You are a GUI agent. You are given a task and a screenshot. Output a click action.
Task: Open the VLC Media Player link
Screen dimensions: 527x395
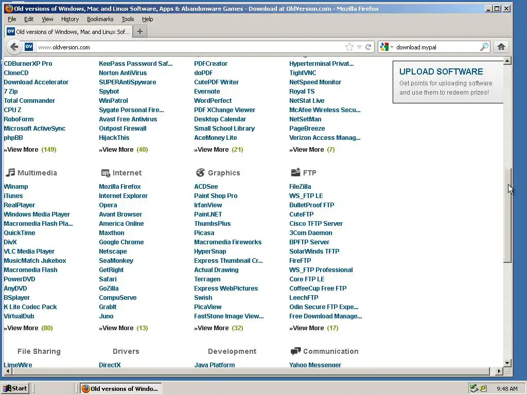point(29,251)
